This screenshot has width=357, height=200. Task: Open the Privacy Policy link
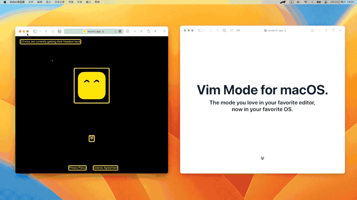tap(77, 168)
